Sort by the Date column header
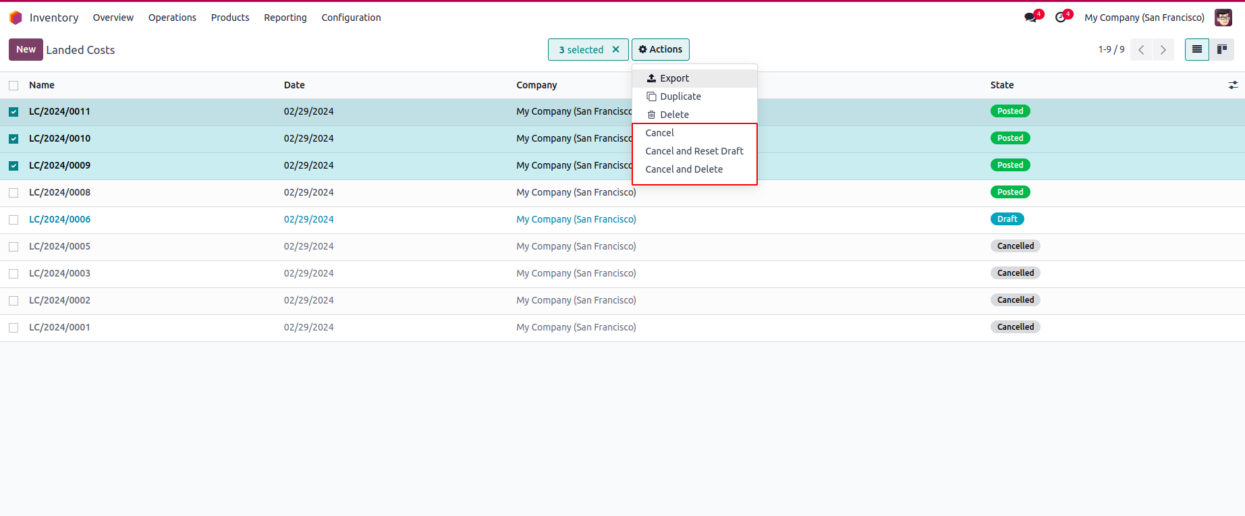The image size is (1245, 516). [x=294, y=85]
